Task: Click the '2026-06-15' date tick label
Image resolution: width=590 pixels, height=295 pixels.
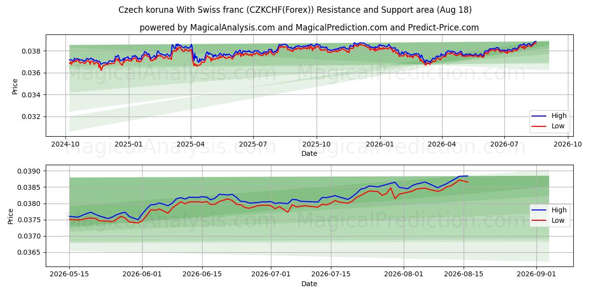Action: point(202,275)
